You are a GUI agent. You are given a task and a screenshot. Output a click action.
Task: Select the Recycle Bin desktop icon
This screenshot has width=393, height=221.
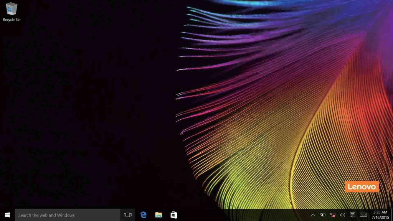pyautogui.click(x=12, y=12)
